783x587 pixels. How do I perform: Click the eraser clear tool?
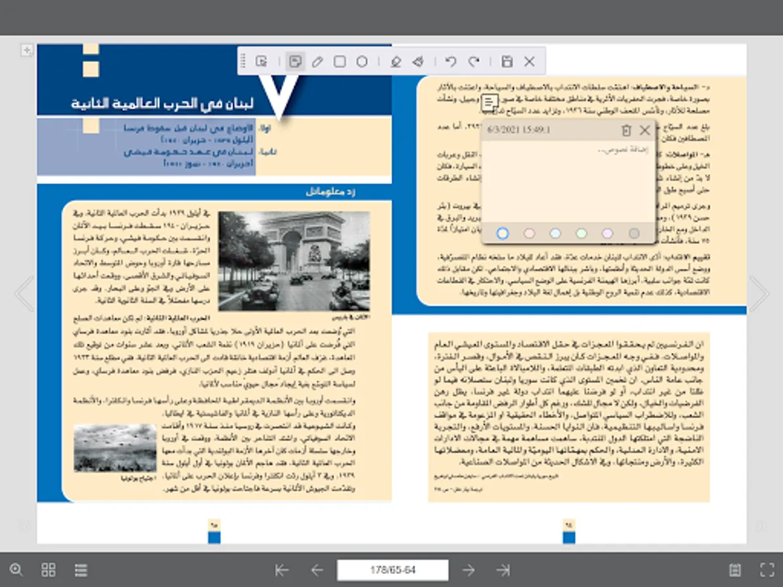click(418, 62)
